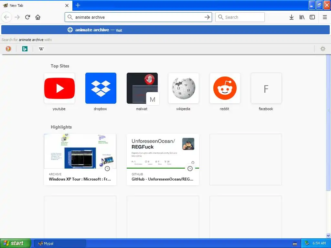Close the New Tab tab
Viewport: 331px width, 248px height.
pos(67,5)
